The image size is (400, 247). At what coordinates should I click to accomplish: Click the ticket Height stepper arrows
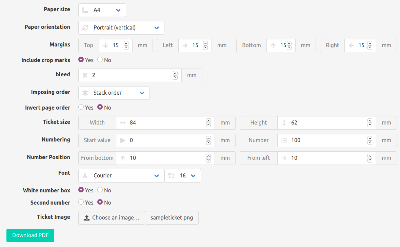(x=370, y=123)
